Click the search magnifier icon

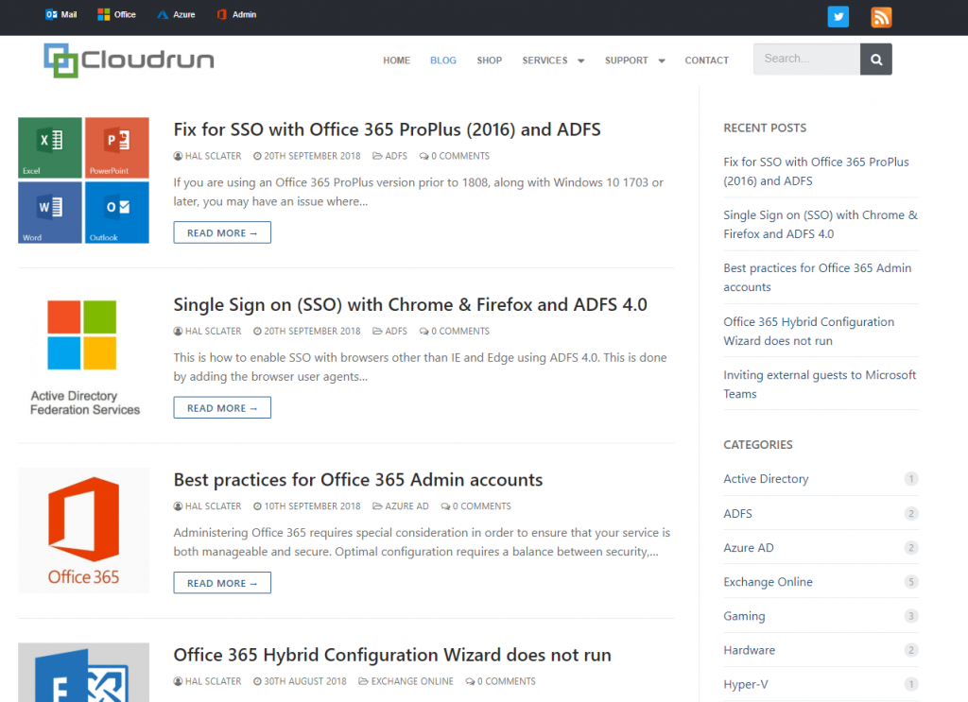[874, 59]
